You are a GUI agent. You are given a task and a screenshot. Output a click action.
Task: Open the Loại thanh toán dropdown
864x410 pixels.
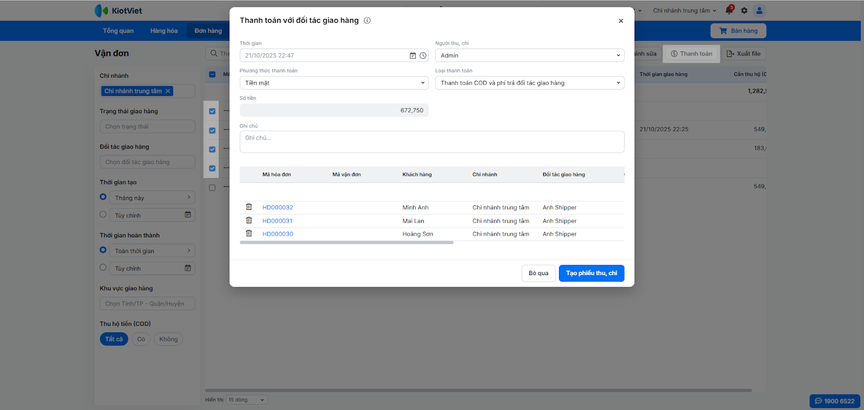[x=529, y=83]
